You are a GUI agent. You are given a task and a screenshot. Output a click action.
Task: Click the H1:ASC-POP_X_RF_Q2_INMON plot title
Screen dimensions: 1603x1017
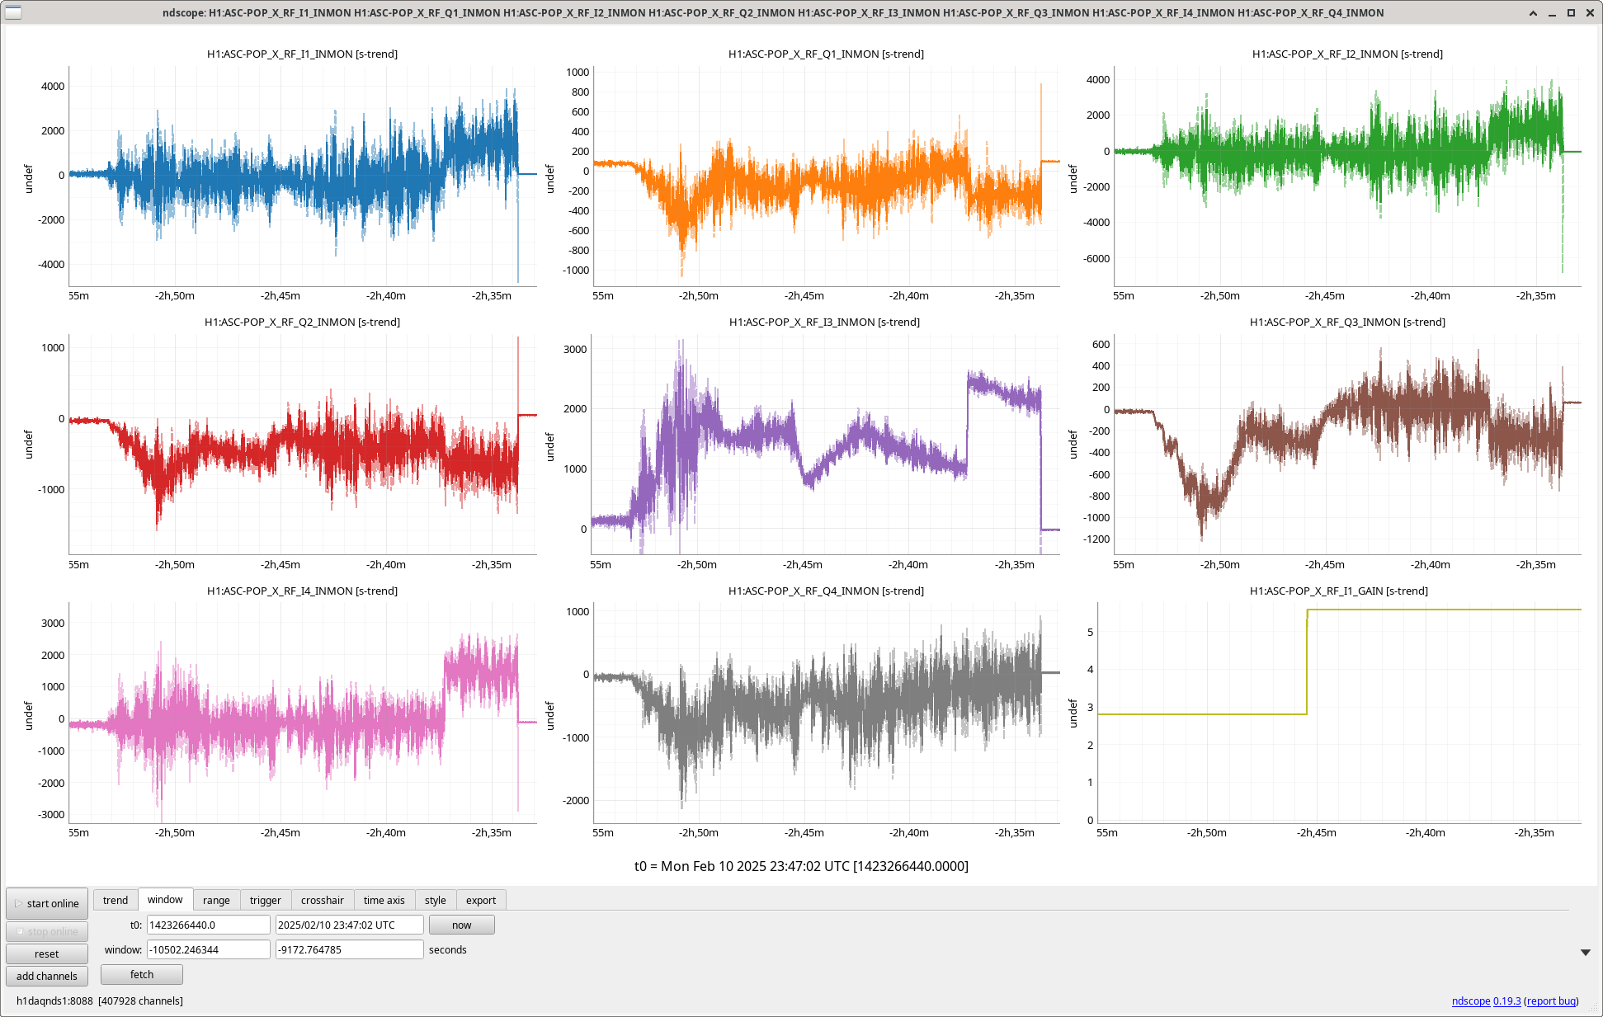click(x=302, y=322)
